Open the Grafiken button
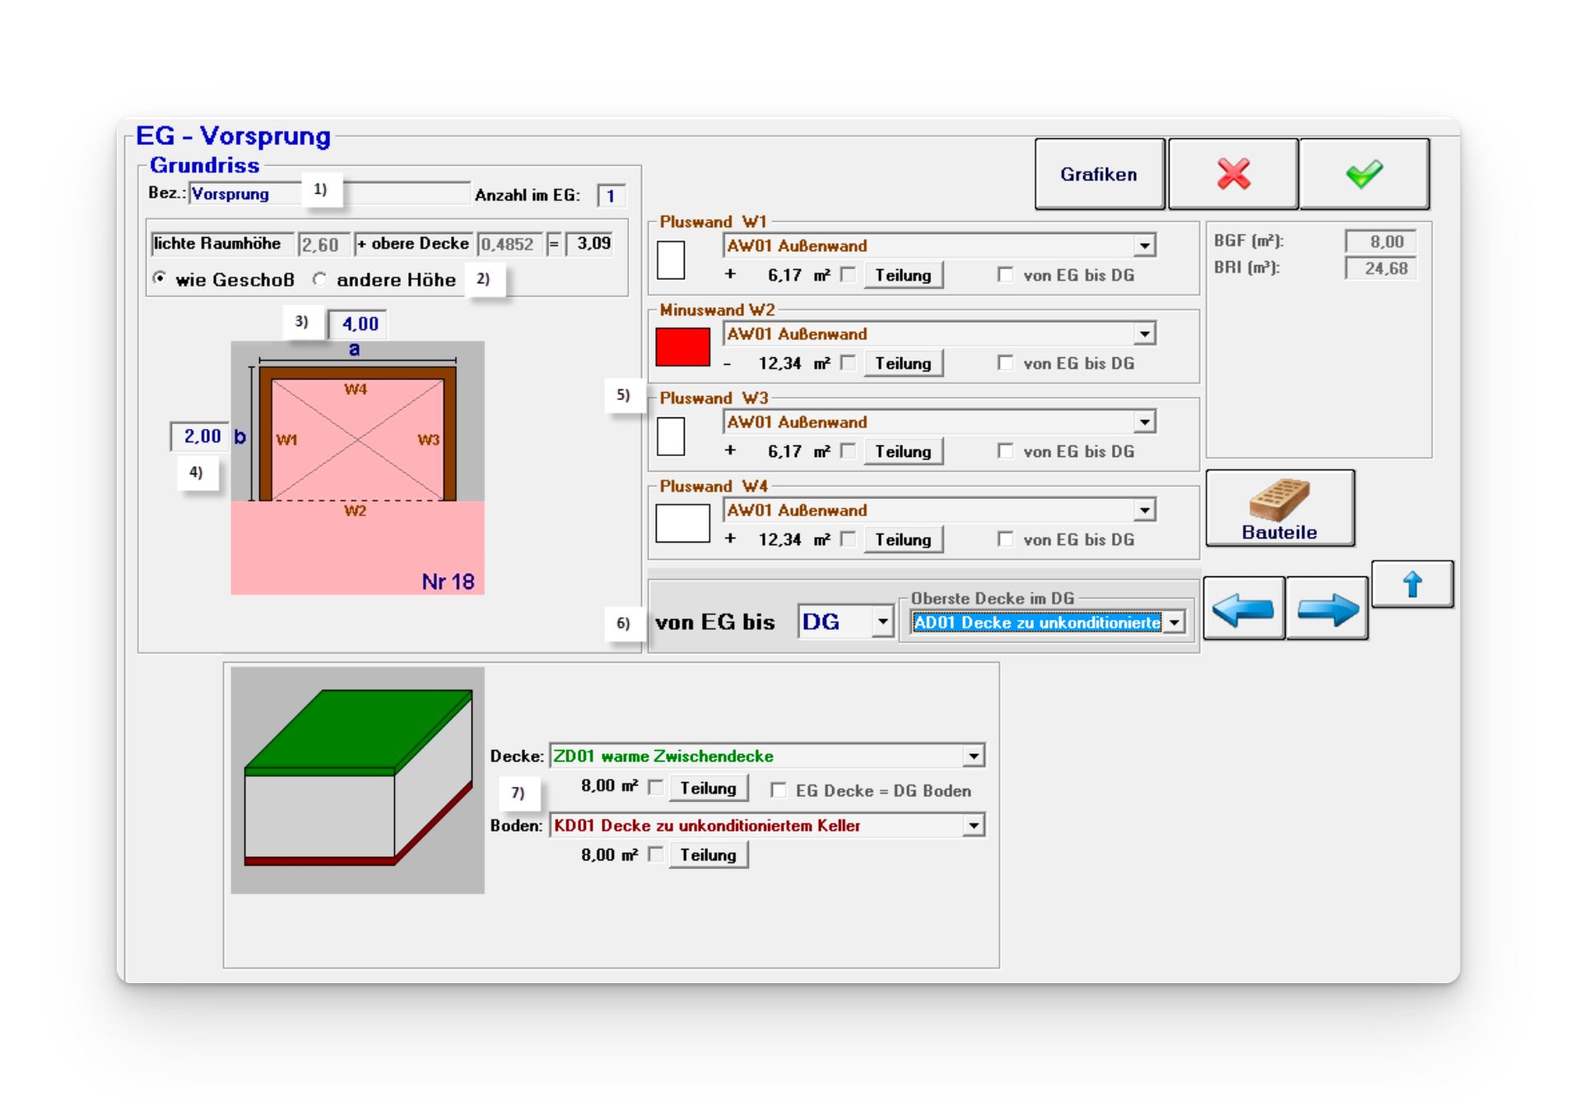Viewport: 1577px width, 1100px height. 1098,174
